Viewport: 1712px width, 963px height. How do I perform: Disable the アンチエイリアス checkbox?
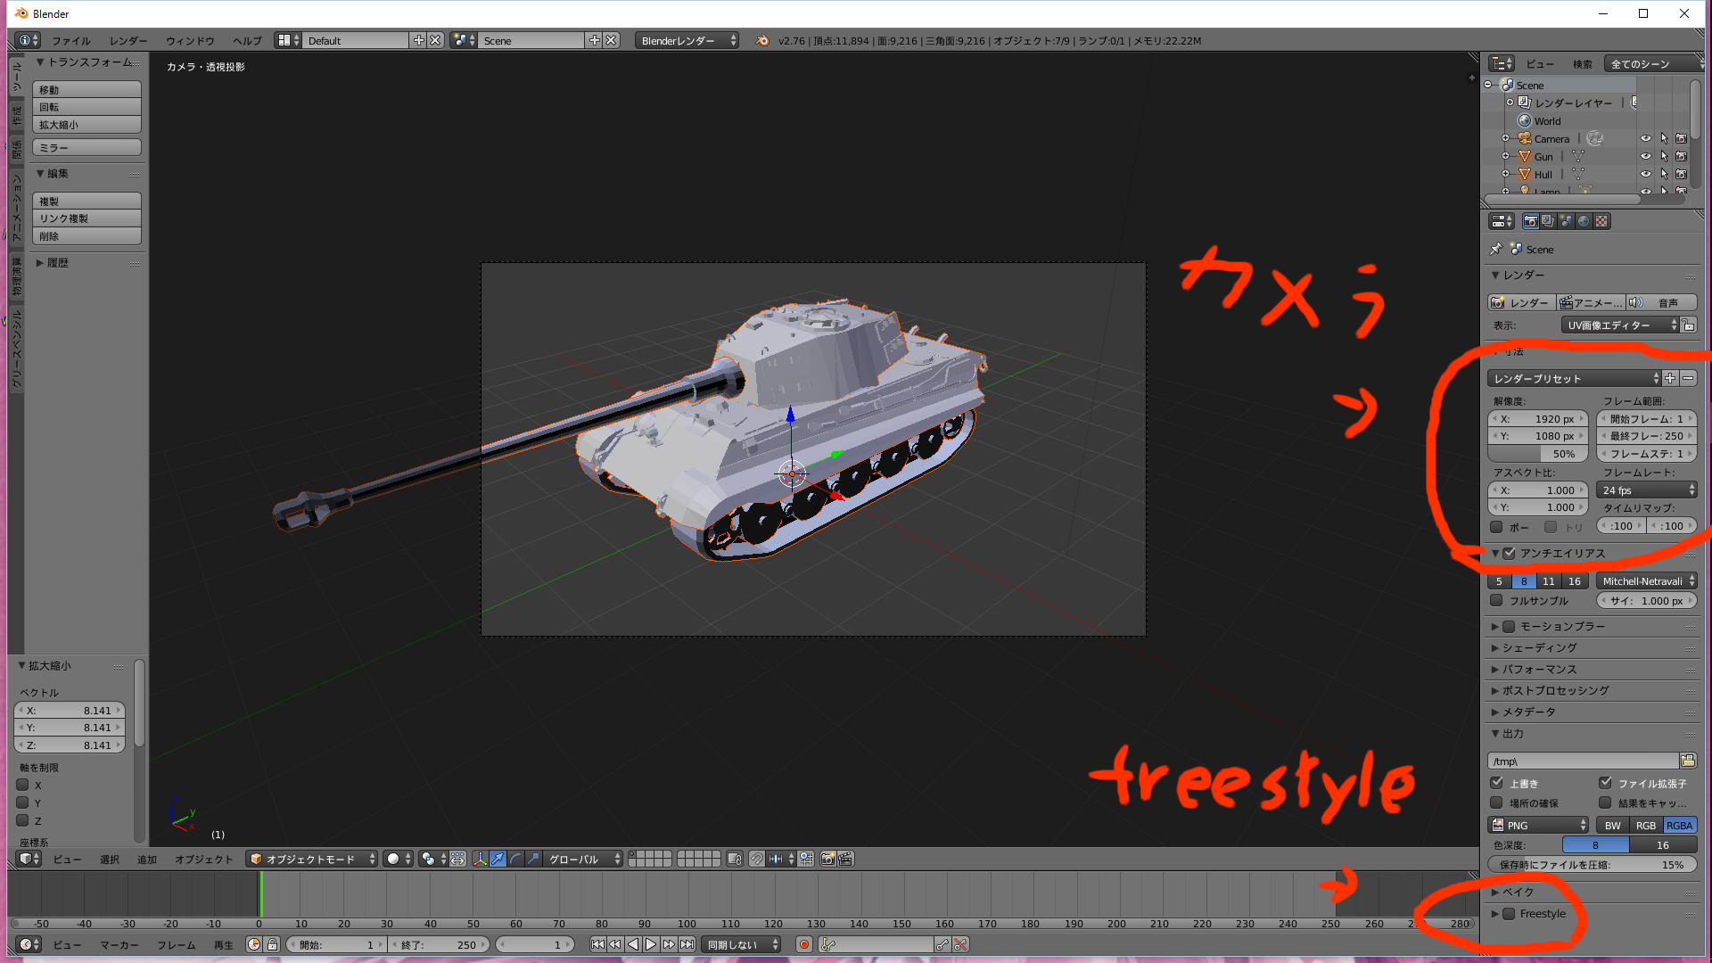click(x=1509, y=553)
